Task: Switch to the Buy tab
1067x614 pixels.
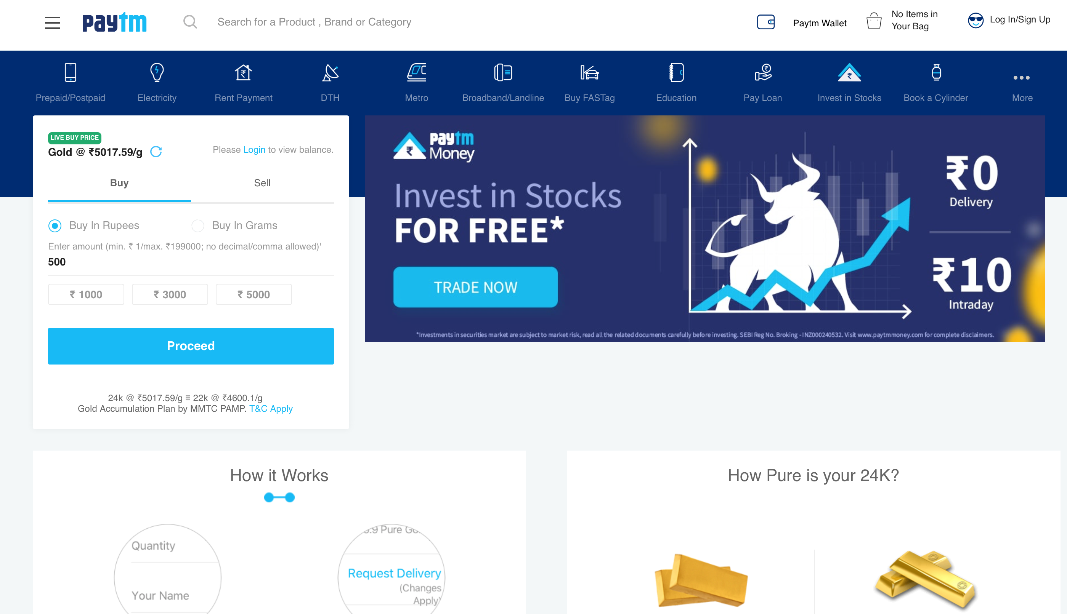Action: [119, 183]
